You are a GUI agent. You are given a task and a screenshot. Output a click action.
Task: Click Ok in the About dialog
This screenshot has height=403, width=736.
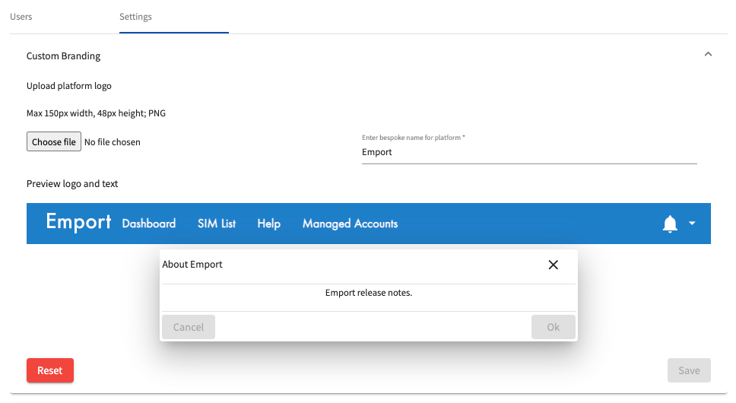(x=553, y=327)
